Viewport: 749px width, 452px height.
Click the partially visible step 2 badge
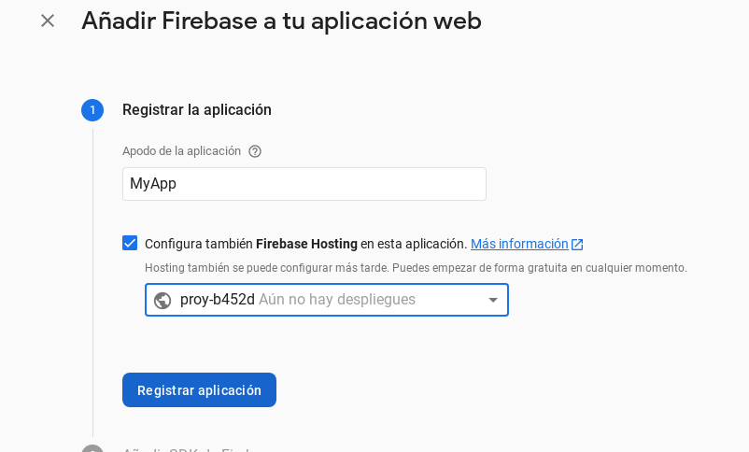pos(92,448)
